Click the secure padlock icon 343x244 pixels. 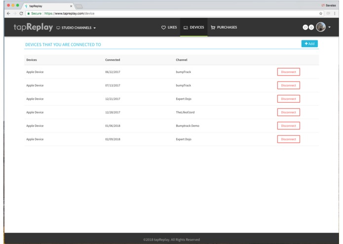(29, 13)
